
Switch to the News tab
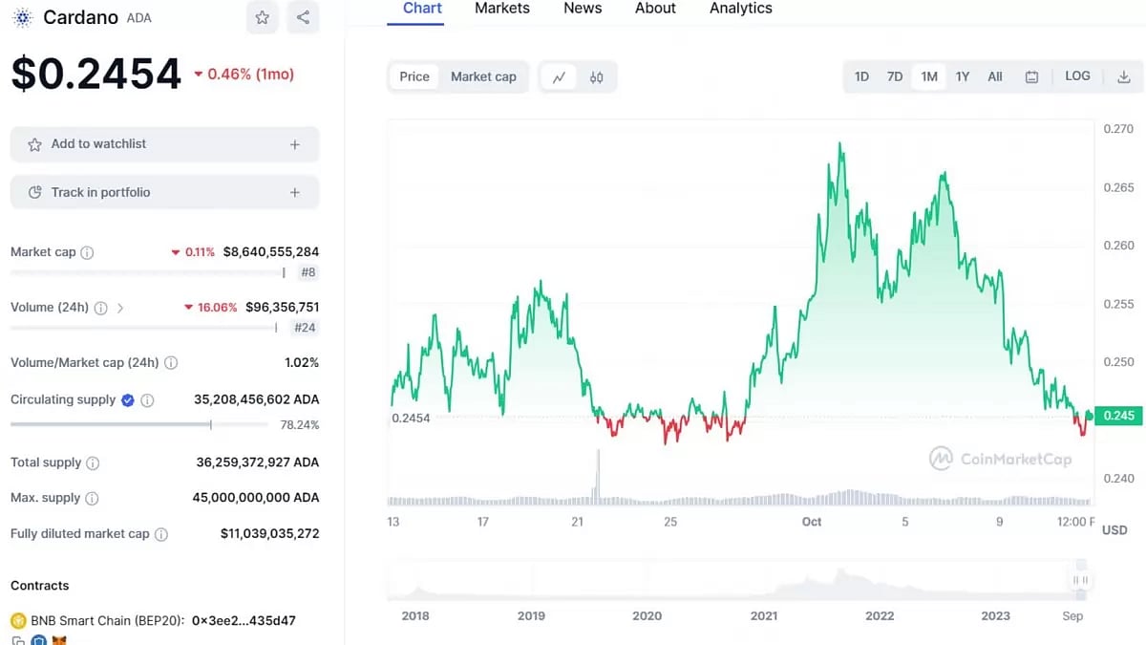[x=583, y=9]
